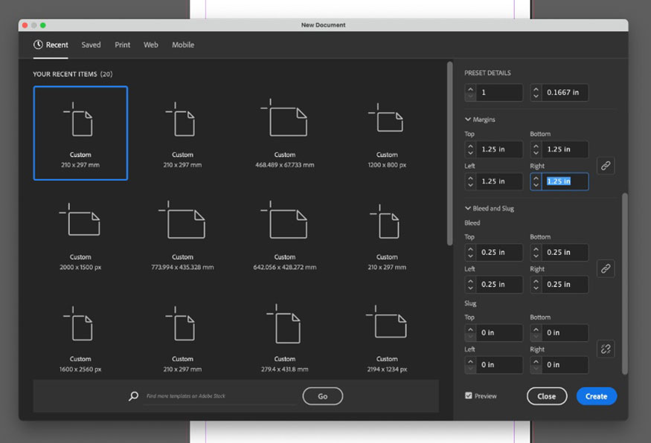
Task: Choose the Custom 773.994 x 435.328 mm preset
Action: click(x=183, y=235)
